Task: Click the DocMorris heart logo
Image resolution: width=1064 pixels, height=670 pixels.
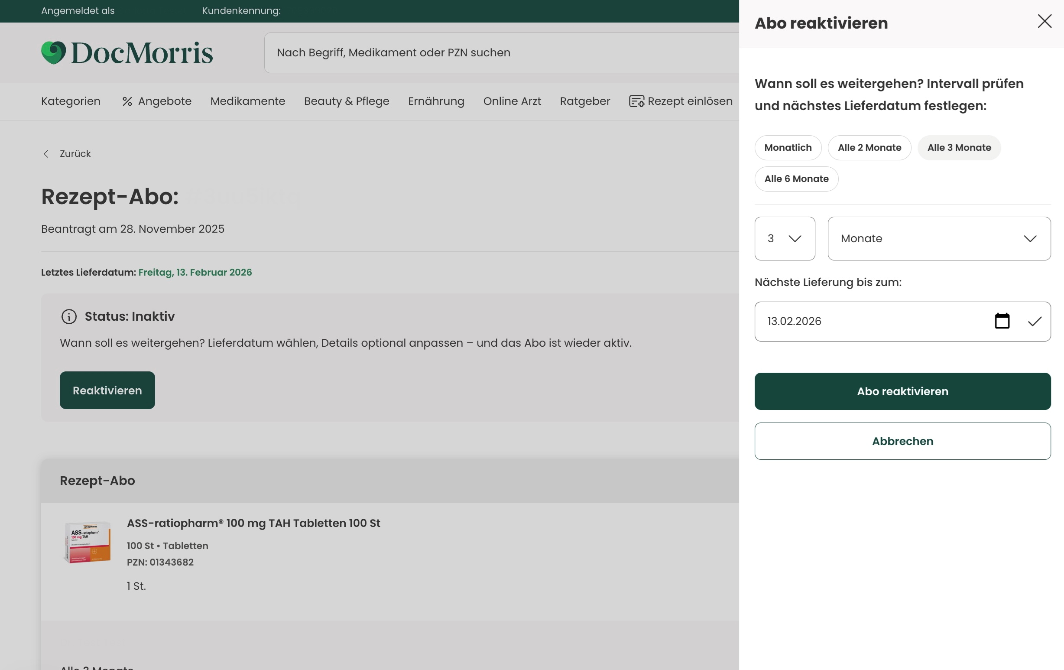Action: tap(53, 52)
